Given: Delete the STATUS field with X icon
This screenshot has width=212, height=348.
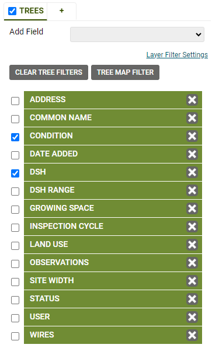Looking at the screenshot, I should coord(192,299).
